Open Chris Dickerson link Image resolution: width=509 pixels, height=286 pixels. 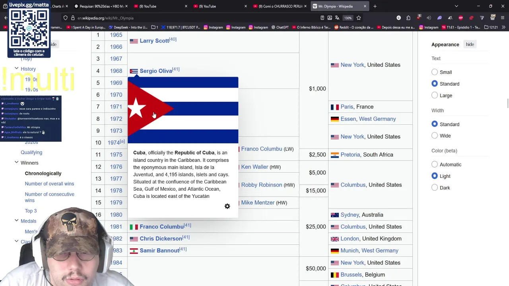tap(161, 239)
